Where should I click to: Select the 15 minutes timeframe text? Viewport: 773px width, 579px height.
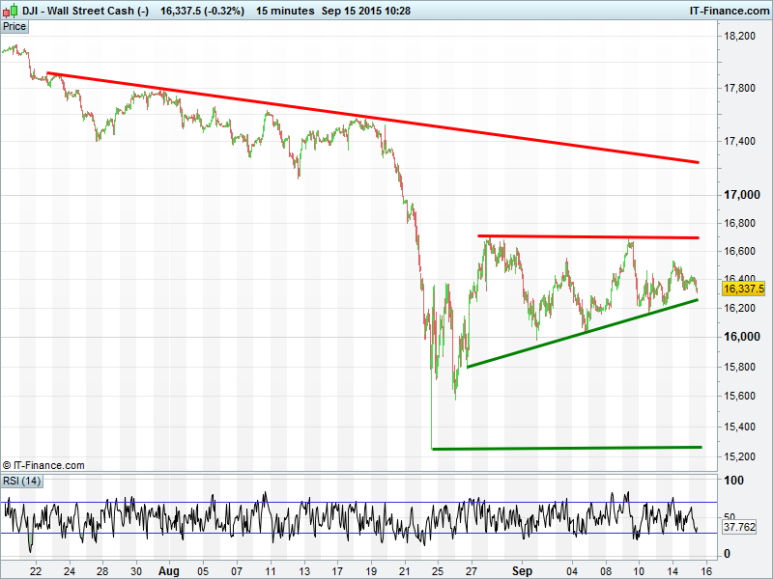point(285,11)
